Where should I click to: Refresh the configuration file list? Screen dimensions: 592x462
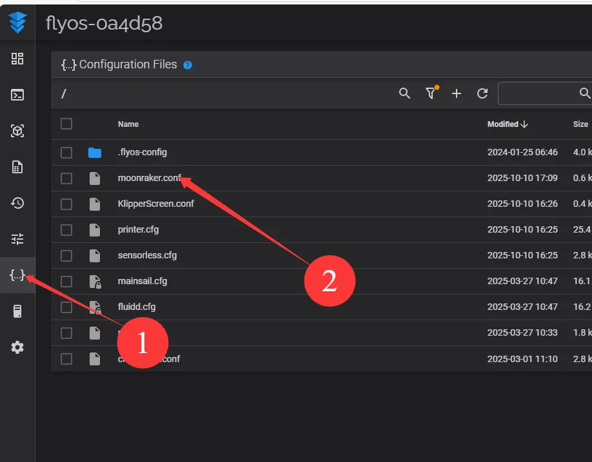click(482, 93)
